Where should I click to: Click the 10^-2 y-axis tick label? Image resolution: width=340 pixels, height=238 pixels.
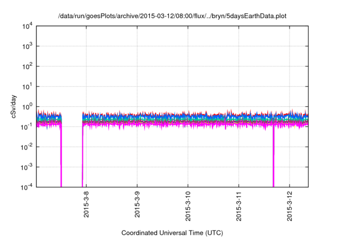point(27,147)
